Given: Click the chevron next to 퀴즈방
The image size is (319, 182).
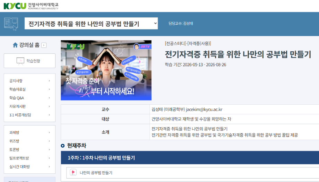Looking at the screenshot, I should (49, 141).
